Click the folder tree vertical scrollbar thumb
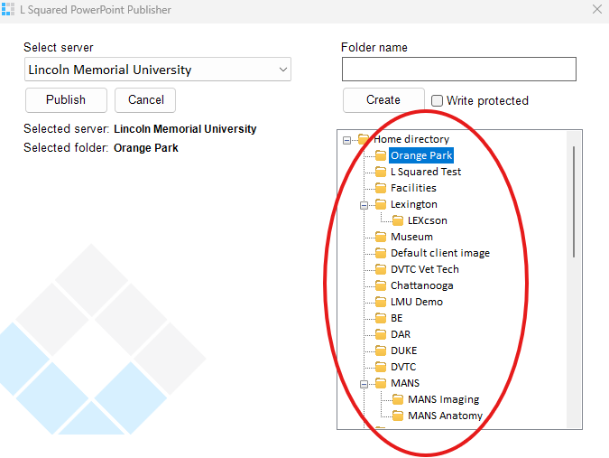This screenshot has width=609, height=458. click(574, 201)
